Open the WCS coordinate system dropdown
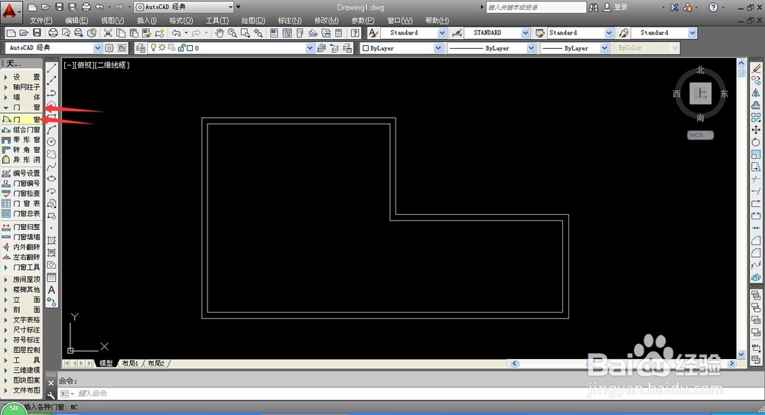Image resolution: width=765 pixels, height=415 pixels. [x=700, y=135]
